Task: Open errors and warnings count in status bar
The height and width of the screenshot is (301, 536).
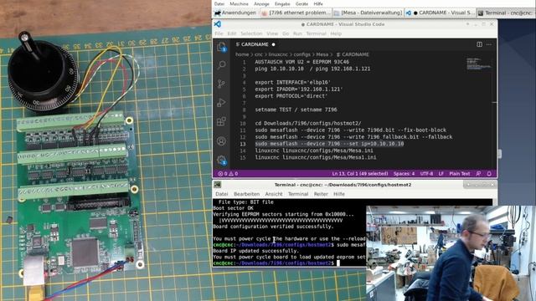Action: coord(228,174)
